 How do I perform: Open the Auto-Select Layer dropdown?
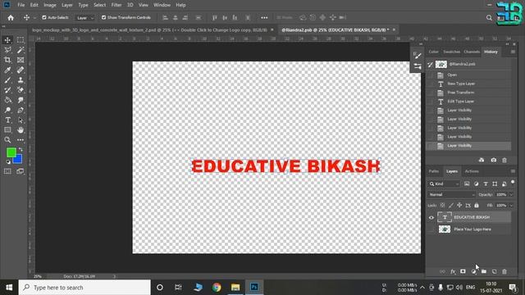[84, 18]
